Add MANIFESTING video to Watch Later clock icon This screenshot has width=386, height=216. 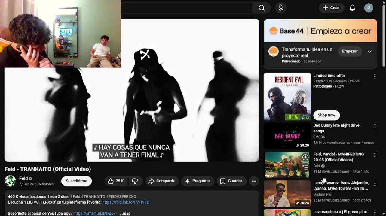click(305, 157)
